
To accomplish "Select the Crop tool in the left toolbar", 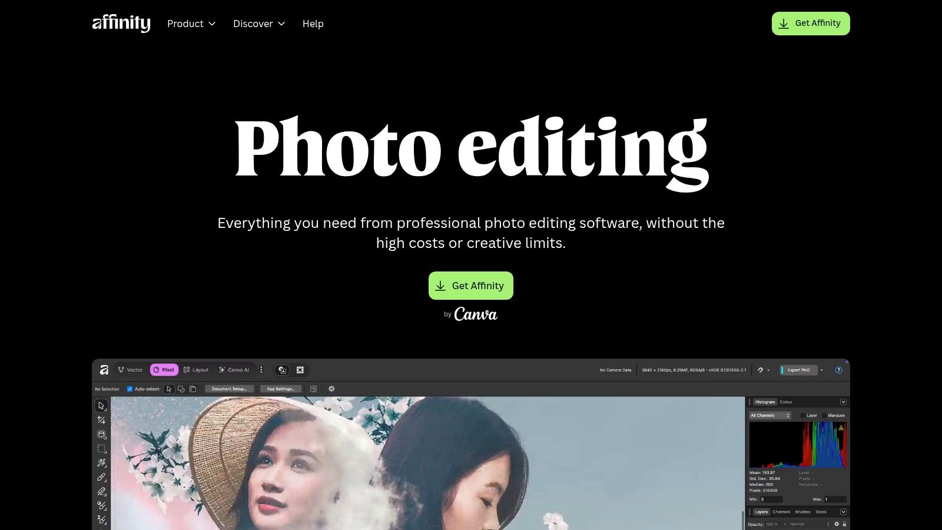I will [101, 420].
